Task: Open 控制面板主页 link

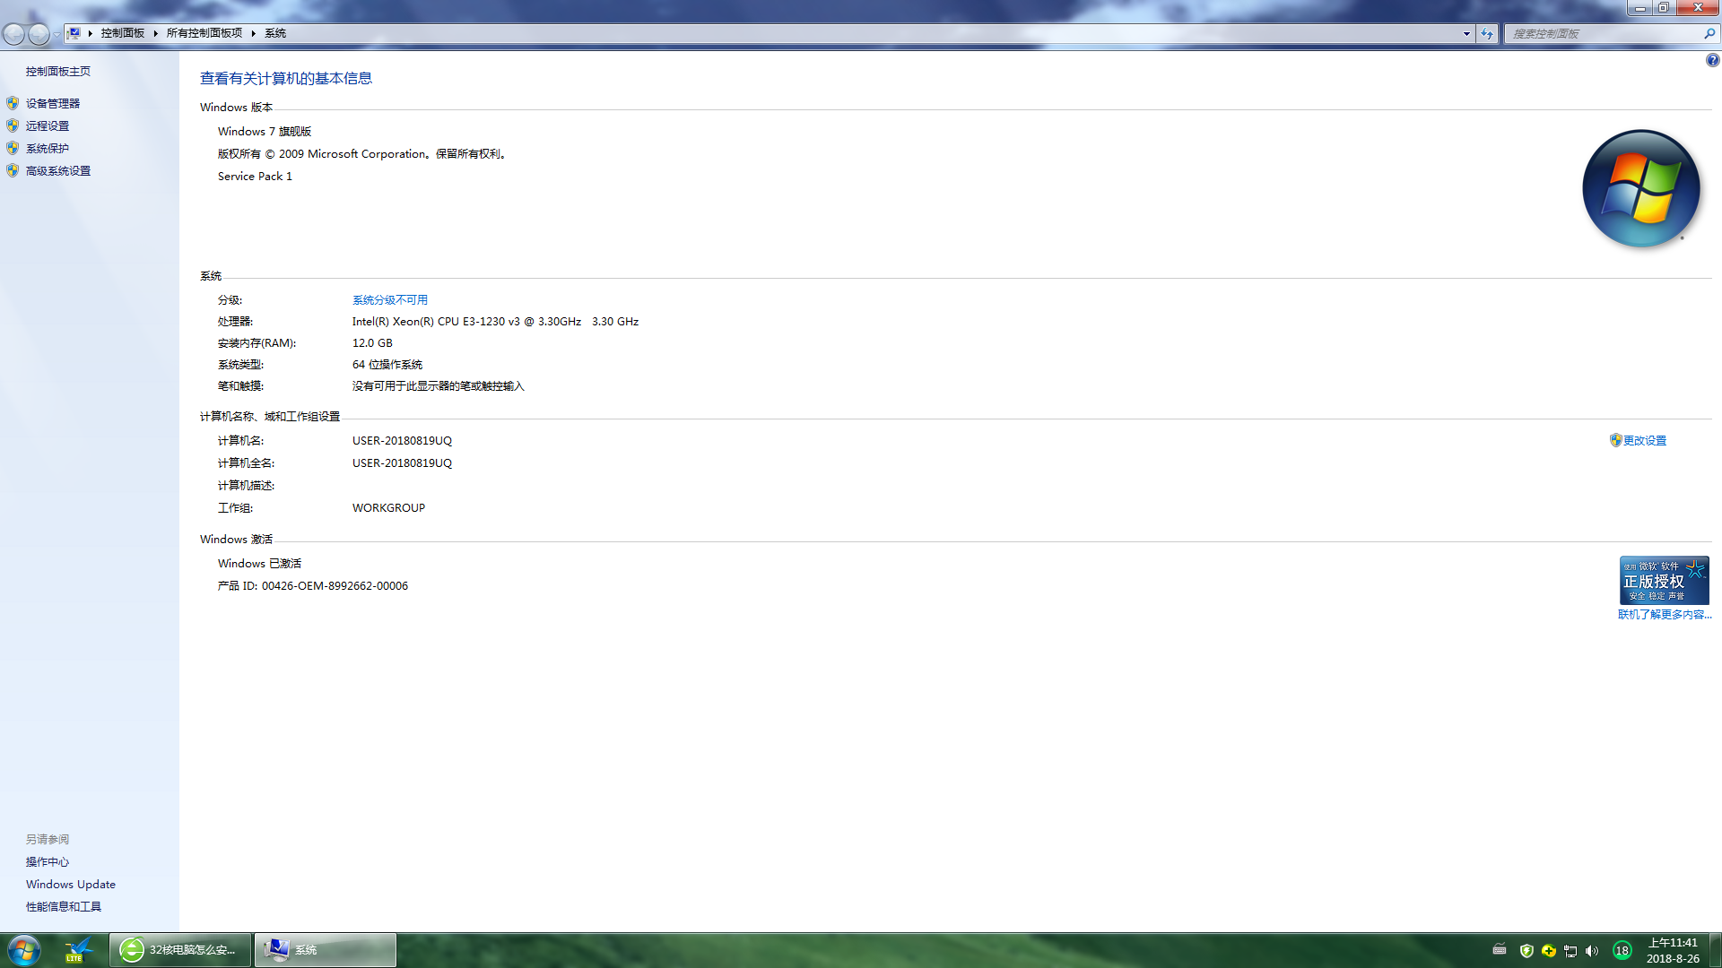Action: tap(58, 72)
